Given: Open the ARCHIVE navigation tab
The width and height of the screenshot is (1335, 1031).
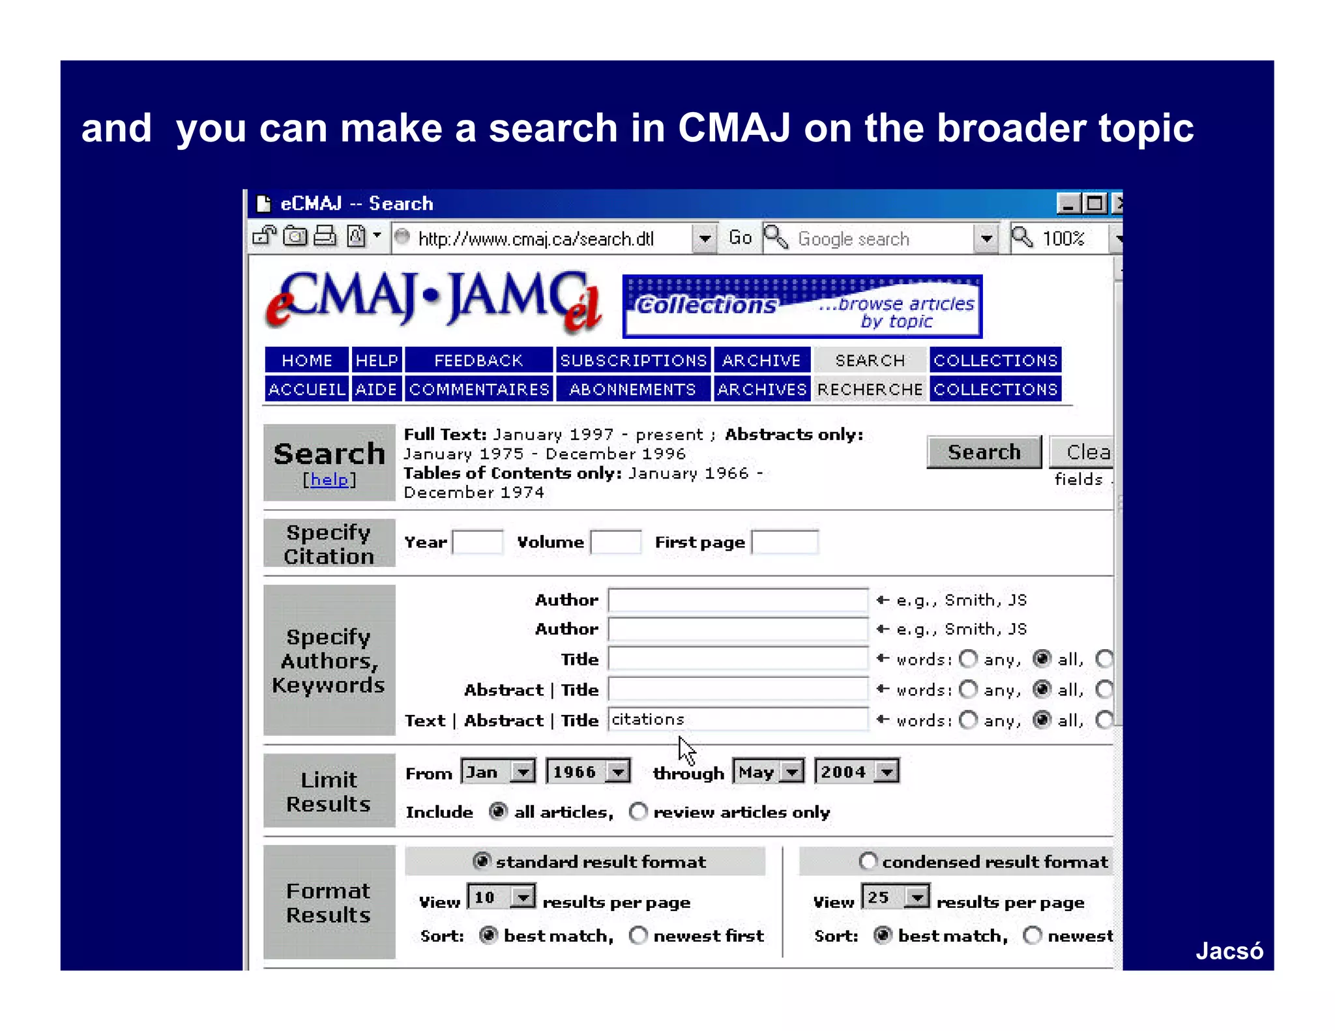Looking at the screenshot, I should [x=761, y=360].
